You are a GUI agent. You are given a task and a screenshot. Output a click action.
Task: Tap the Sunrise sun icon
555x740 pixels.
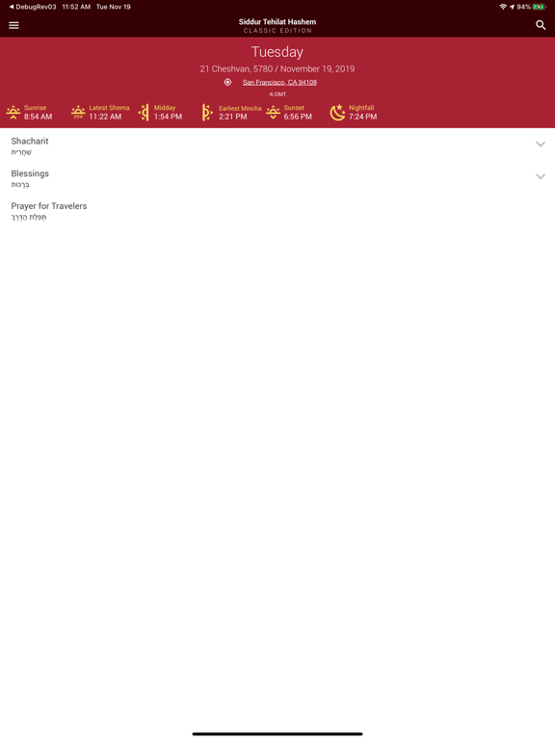[13, 113]
